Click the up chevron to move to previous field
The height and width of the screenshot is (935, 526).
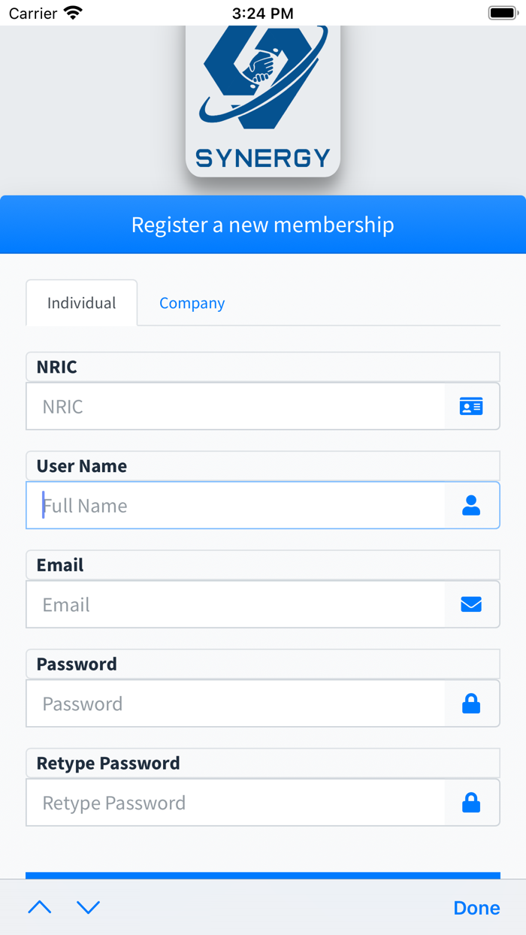39,907
